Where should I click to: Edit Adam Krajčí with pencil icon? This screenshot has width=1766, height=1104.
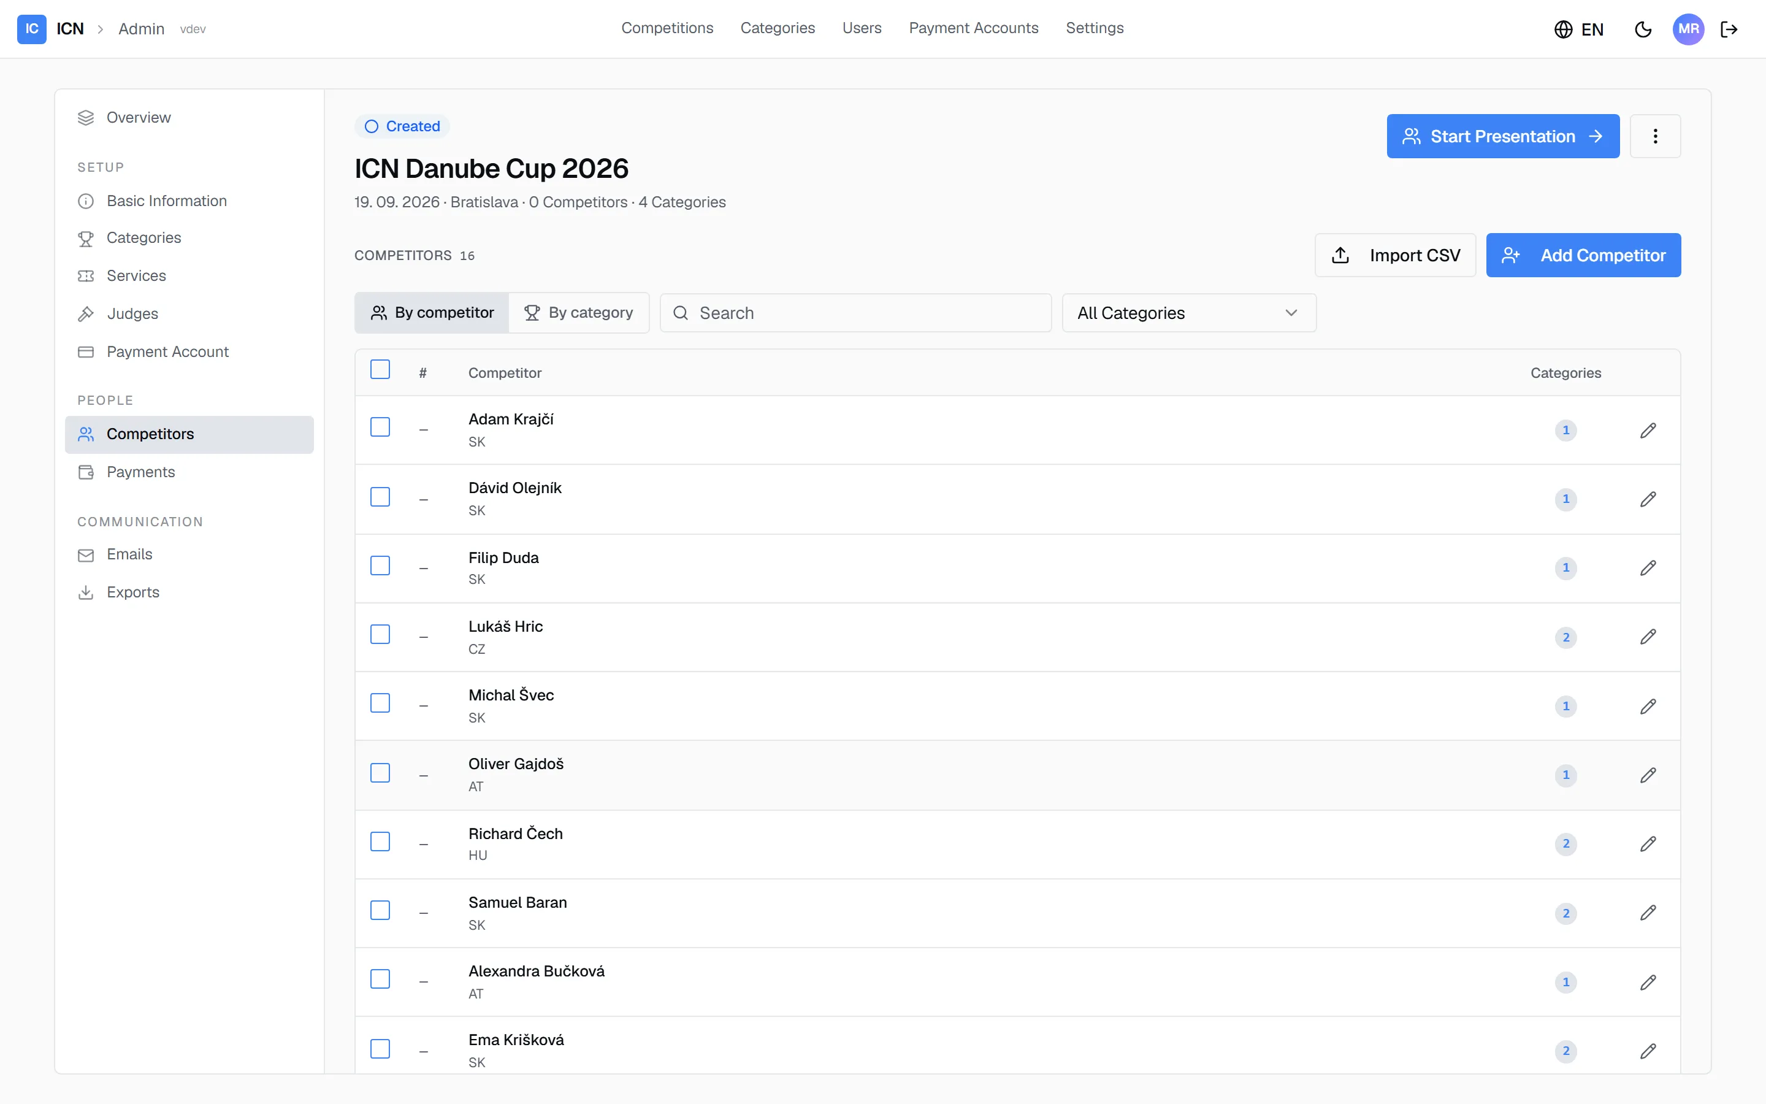tap(1648, 430)
